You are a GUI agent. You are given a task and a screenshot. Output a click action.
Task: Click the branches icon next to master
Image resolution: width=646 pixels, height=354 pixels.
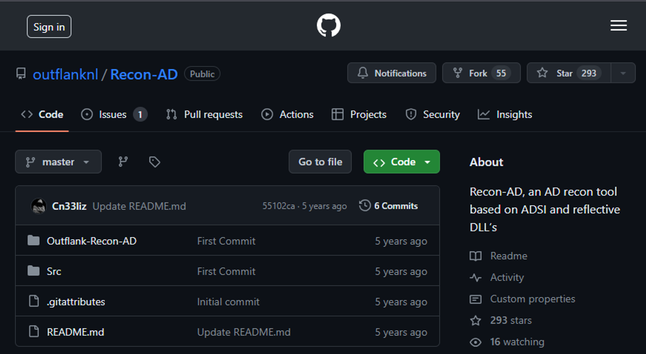point(123,162)
